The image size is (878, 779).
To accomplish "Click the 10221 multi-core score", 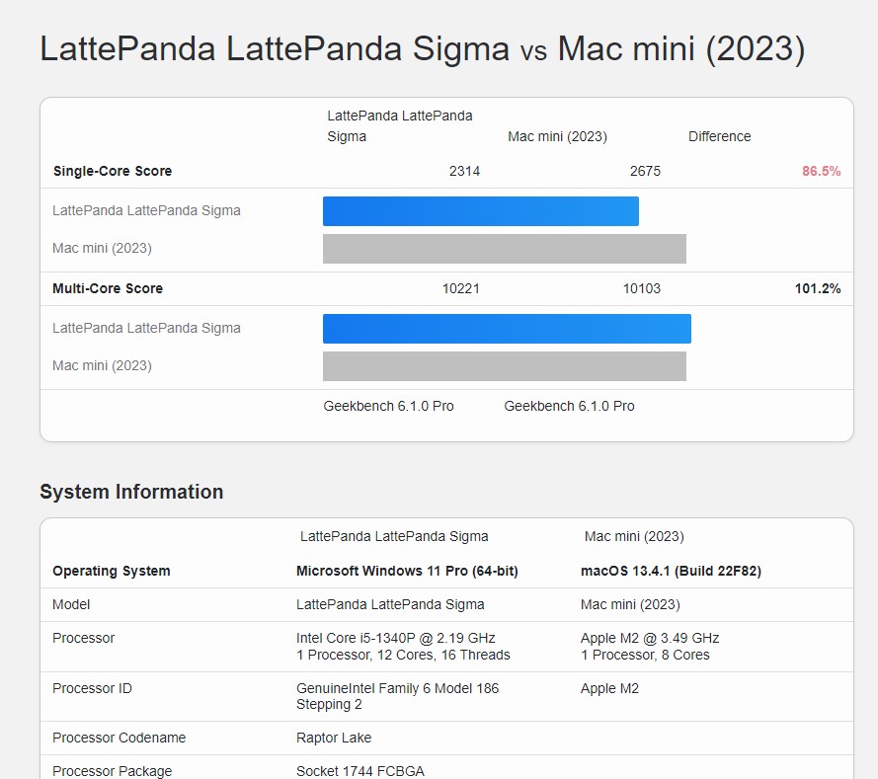I will tap(460, 288).
